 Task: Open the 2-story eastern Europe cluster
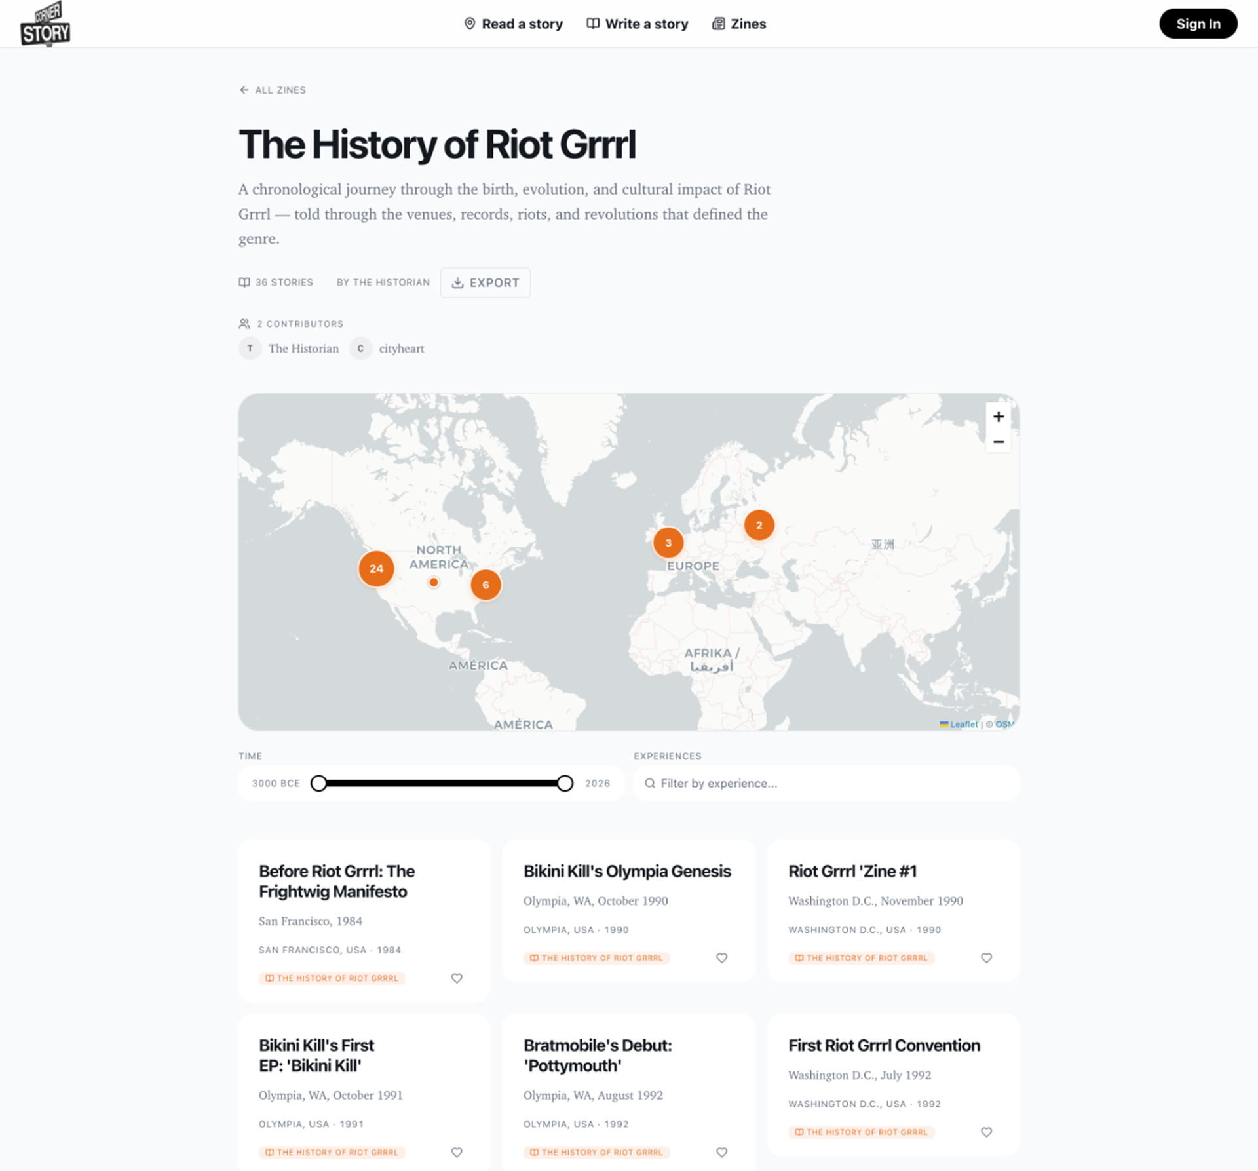coord(759,525)
